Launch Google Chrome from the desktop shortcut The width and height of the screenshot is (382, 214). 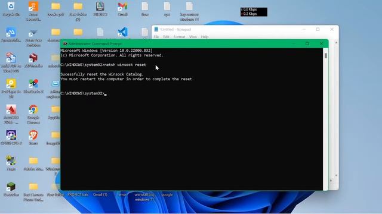(33, 109)
